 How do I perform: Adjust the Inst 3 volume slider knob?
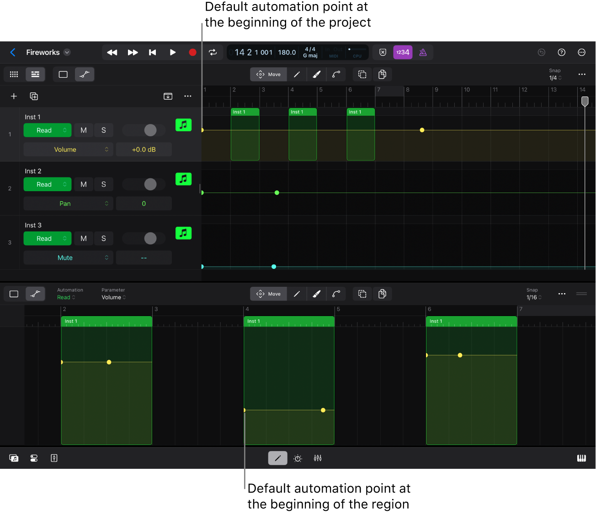150,238
